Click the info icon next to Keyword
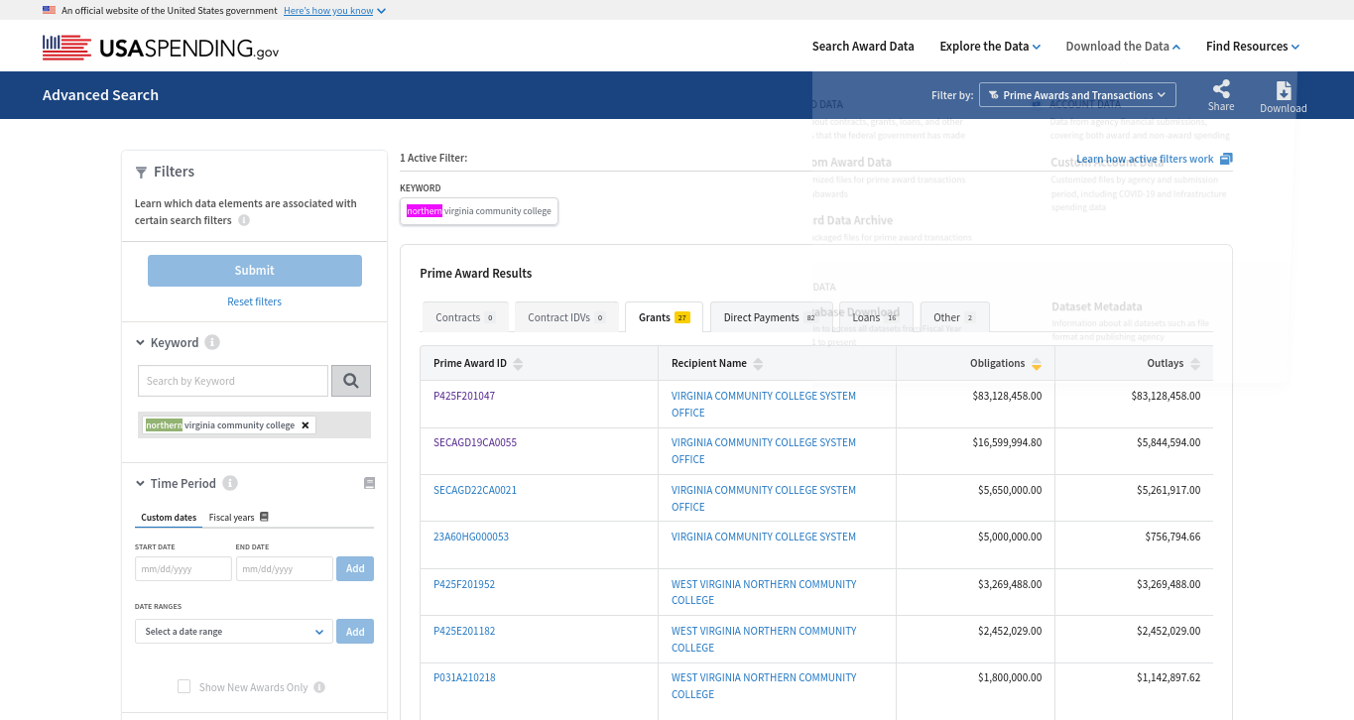Image resolution: width=1354 pixels, height=720 pixels. 212,342
